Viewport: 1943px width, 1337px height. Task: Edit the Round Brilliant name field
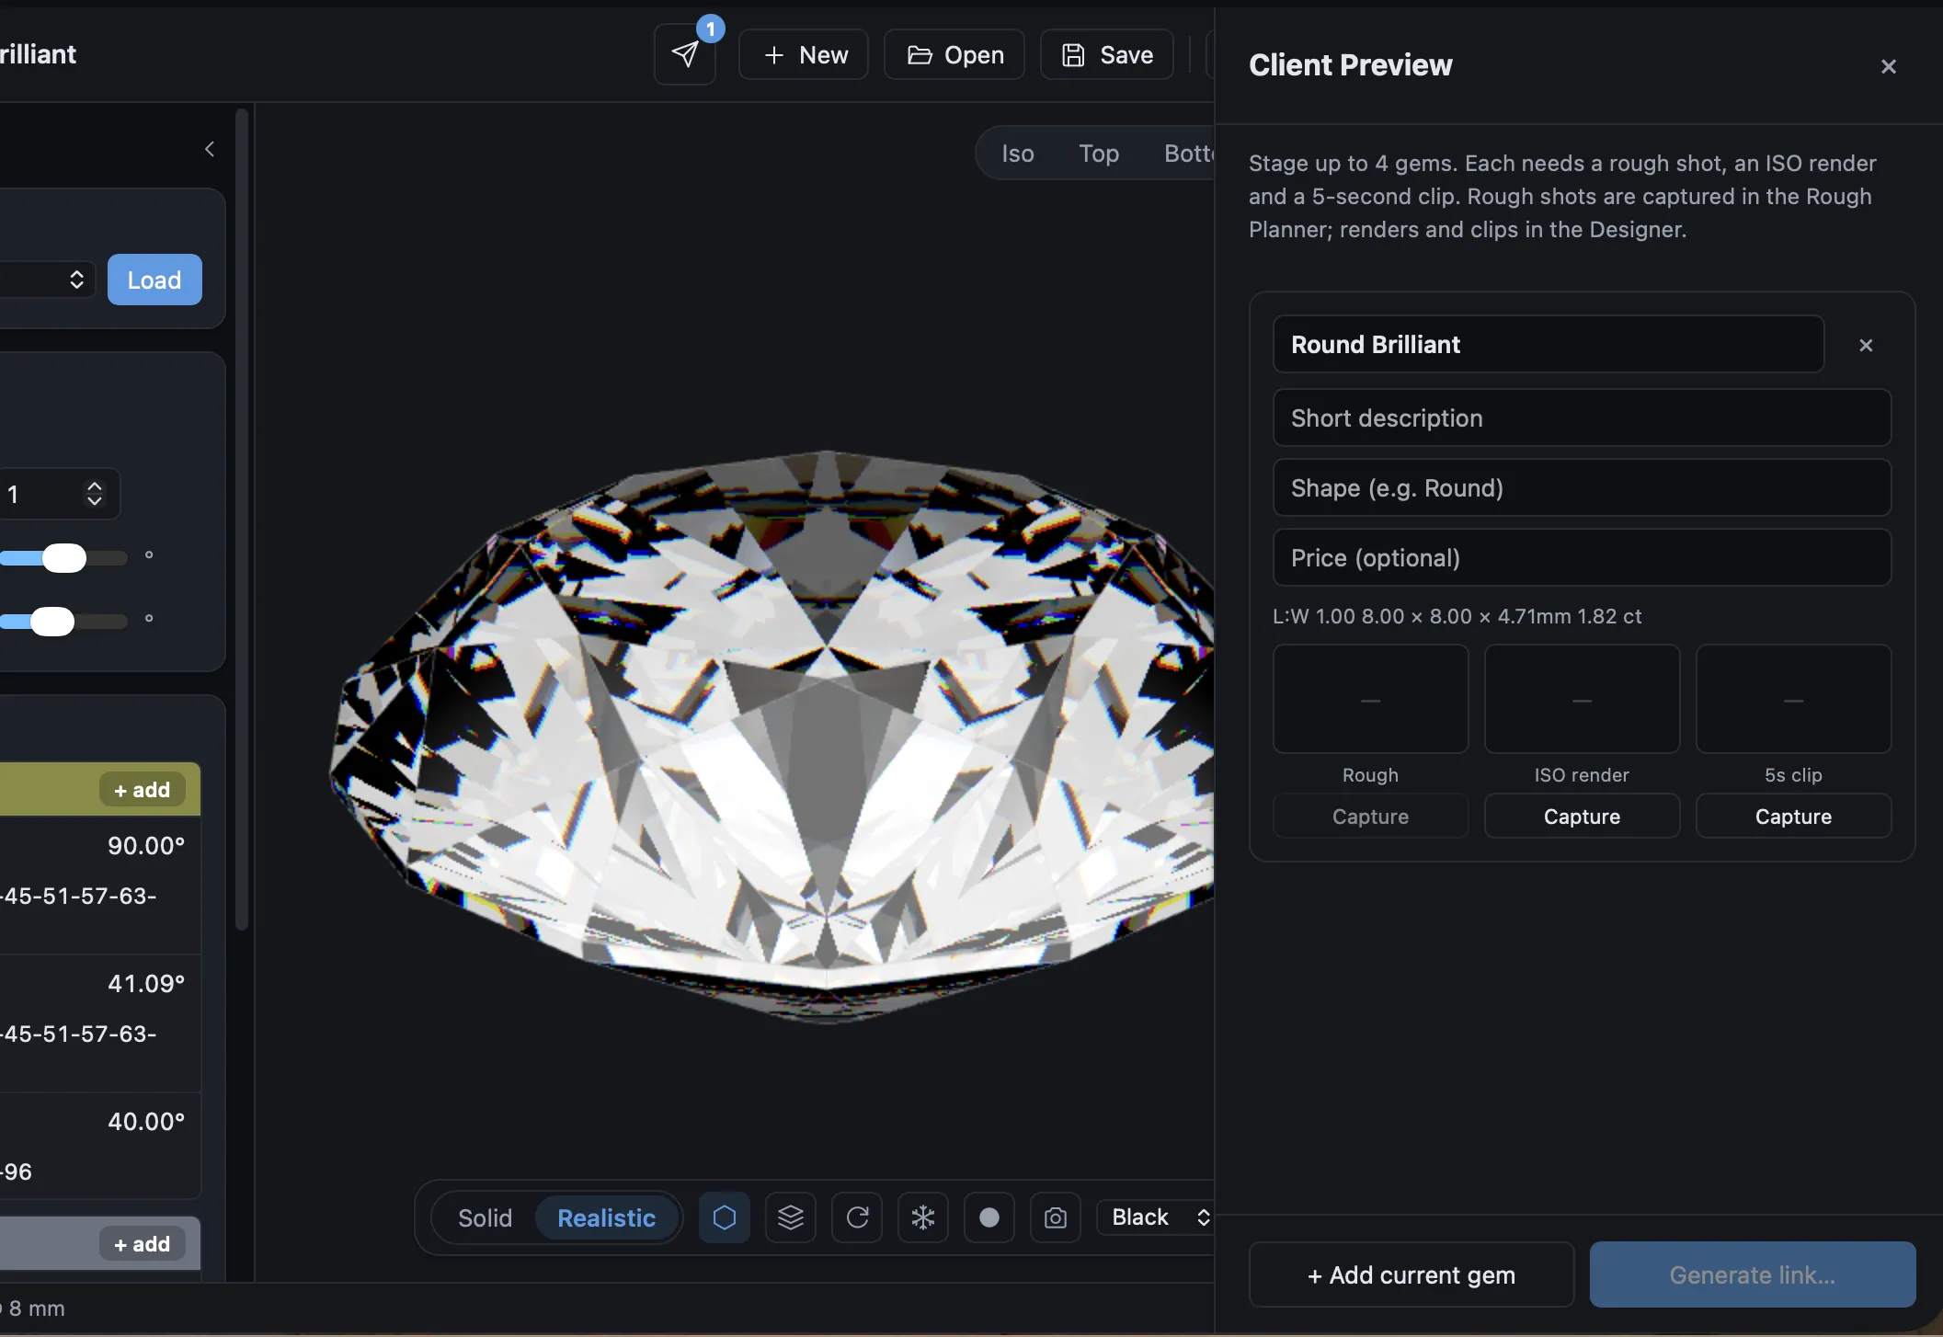pyautogui.click(x=1549, y=344)
